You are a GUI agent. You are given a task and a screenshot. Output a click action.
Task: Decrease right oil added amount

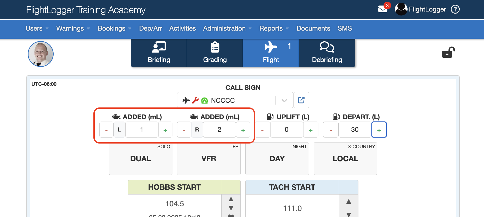coord(184,130)
